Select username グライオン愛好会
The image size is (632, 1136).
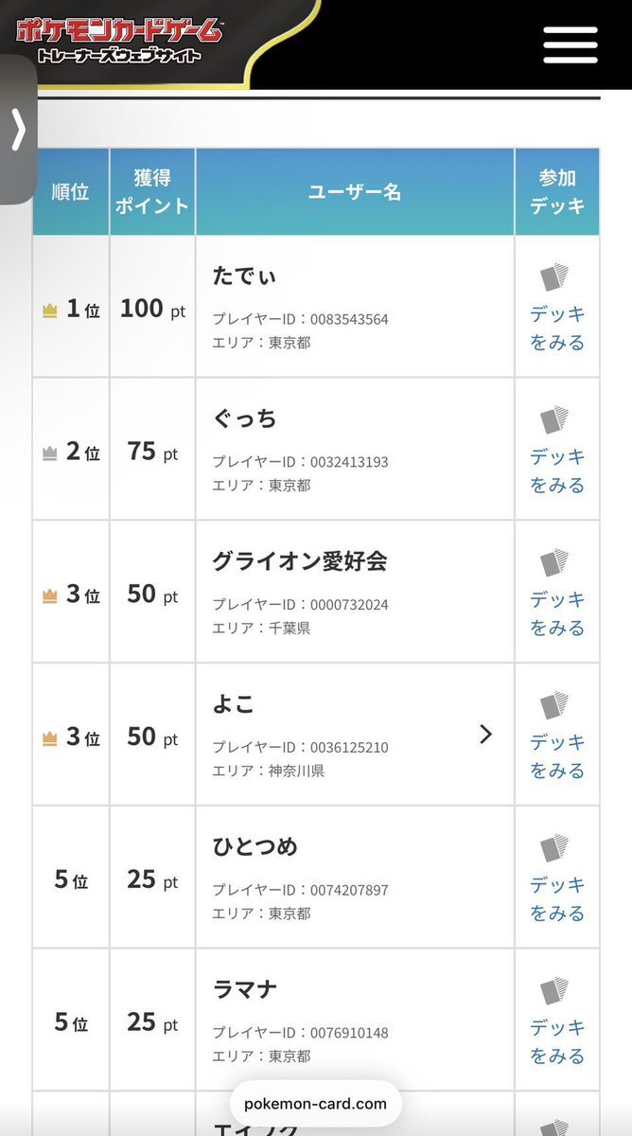300,561
